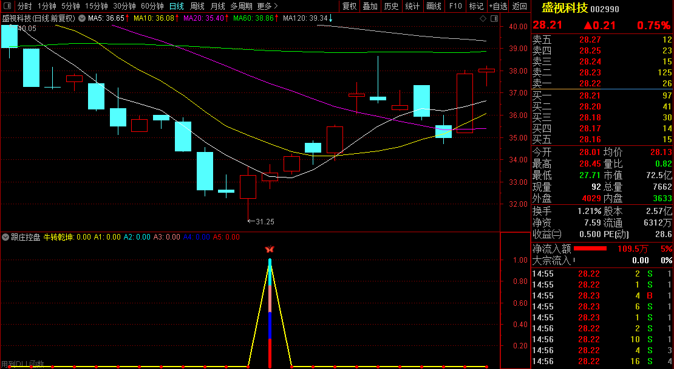674x369 pixels.
Task: Click the red 净流入额 net inflow bar
Action: (x=590, y=249)
